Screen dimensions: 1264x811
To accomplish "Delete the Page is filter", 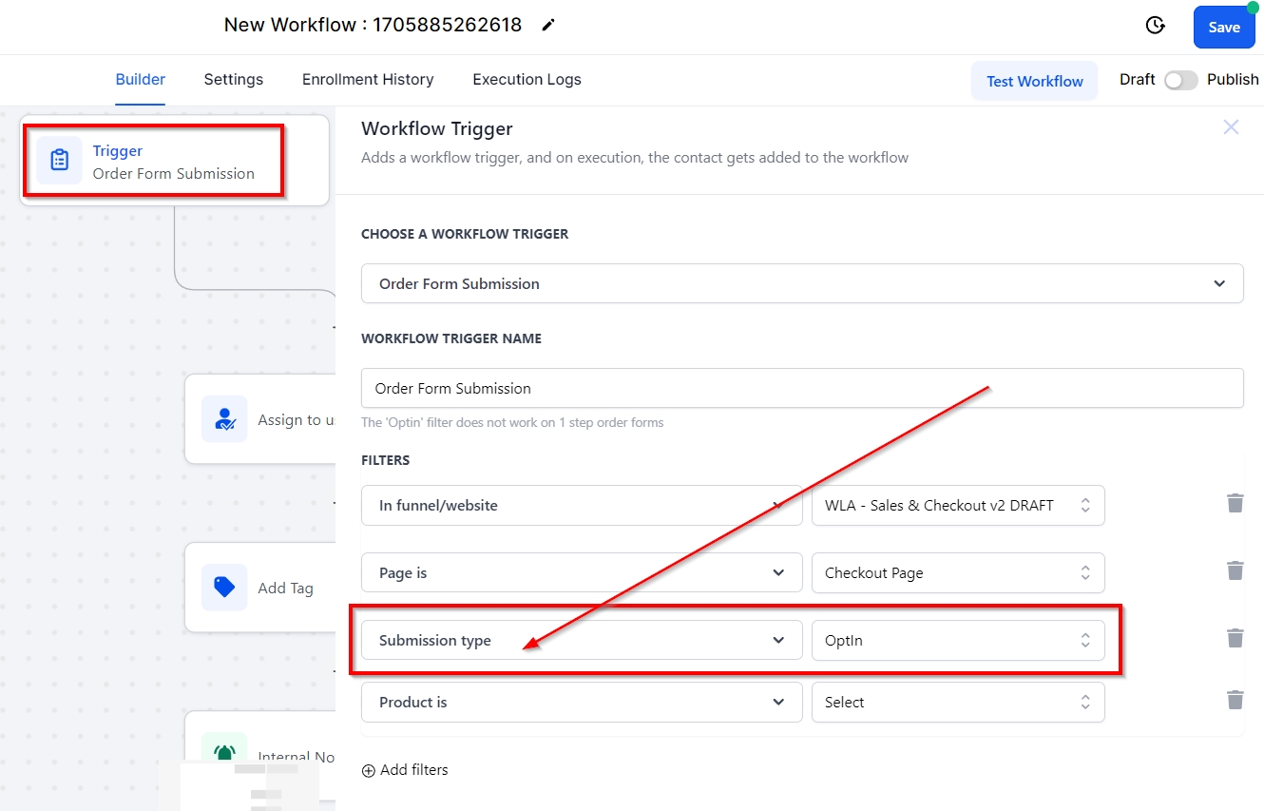I will click(1235, 571).
